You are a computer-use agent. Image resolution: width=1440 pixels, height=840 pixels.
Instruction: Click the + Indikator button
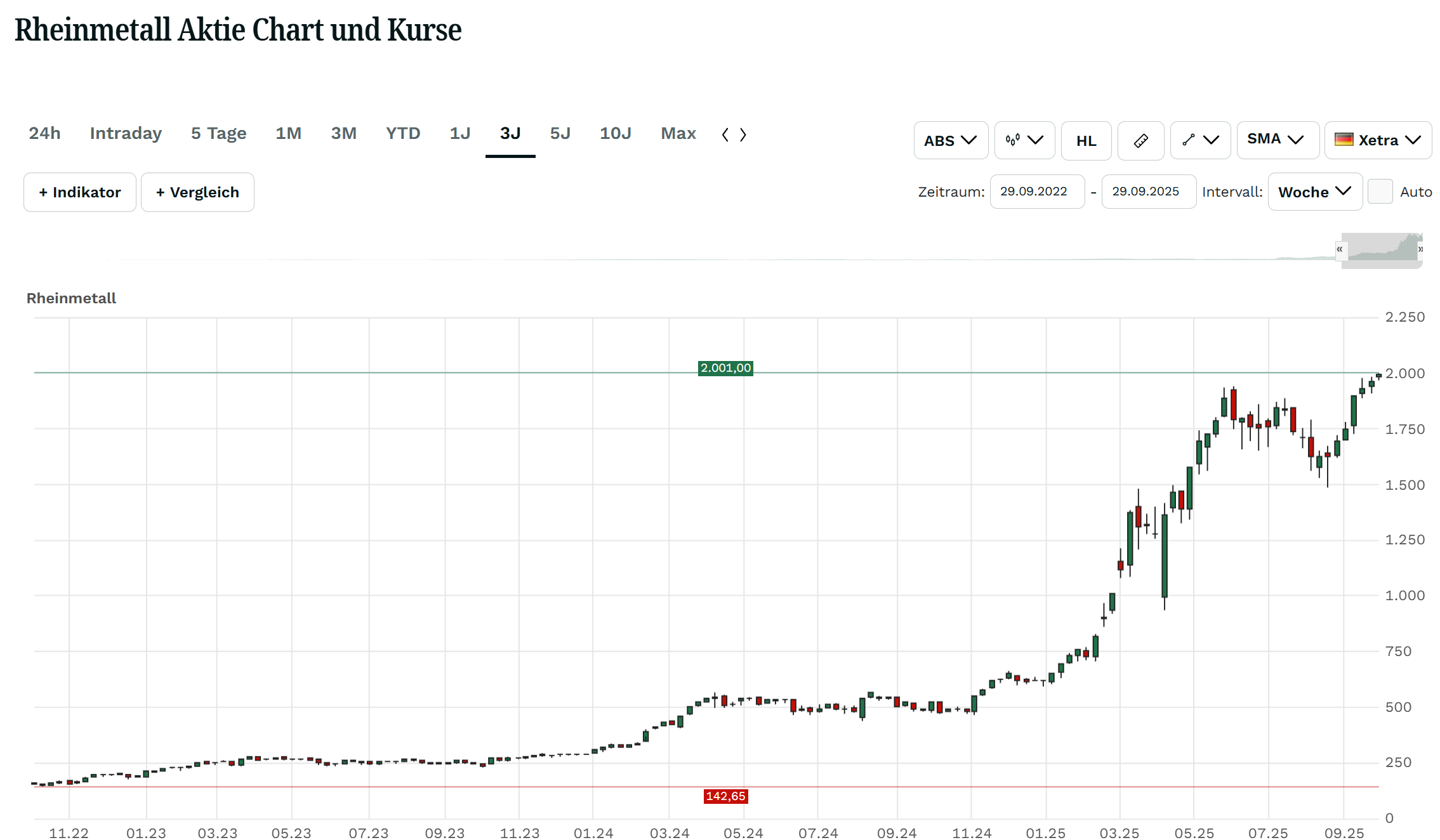coord(80,192)
